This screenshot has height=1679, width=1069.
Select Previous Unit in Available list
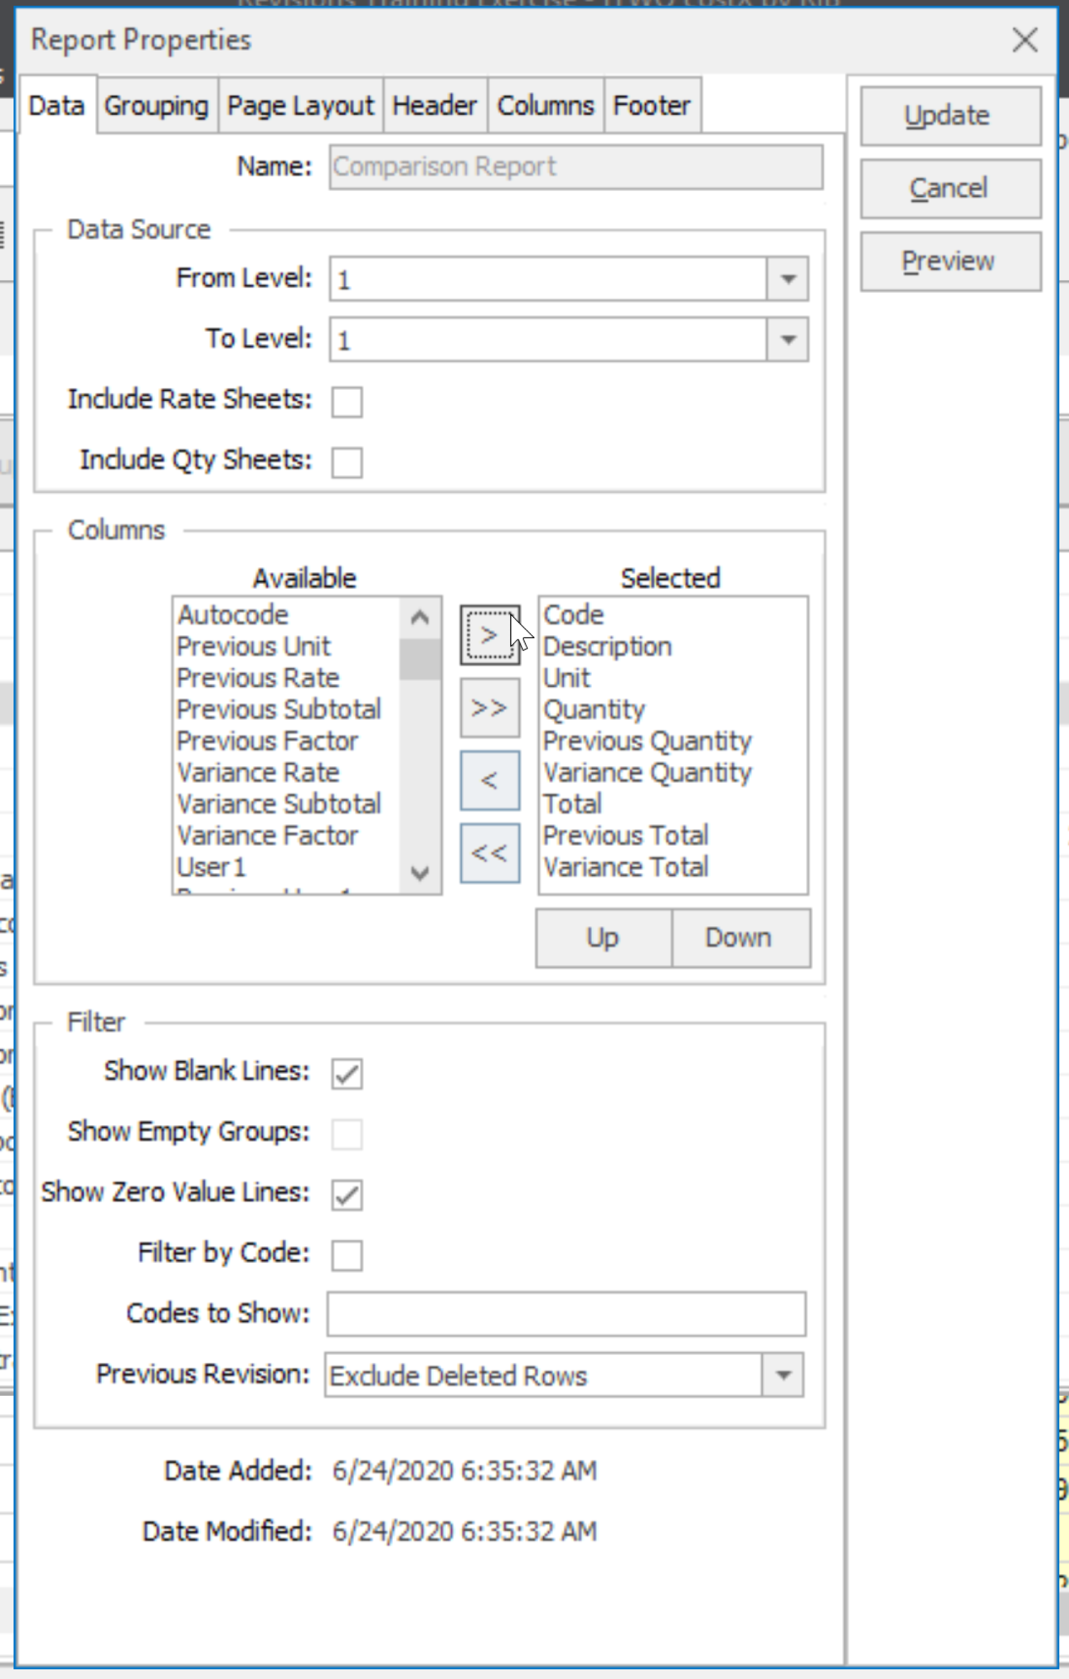point(254,646)
